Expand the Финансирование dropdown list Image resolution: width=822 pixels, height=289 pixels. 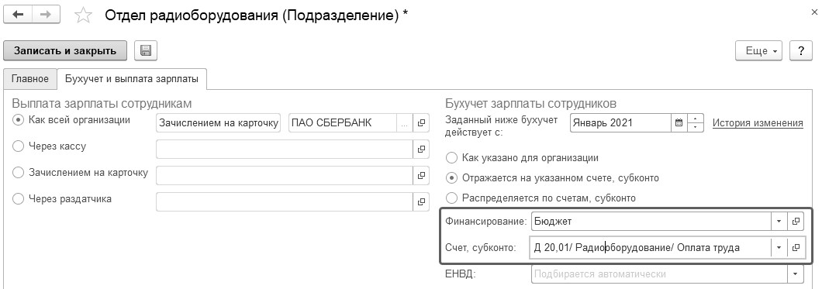coord(779,222)
